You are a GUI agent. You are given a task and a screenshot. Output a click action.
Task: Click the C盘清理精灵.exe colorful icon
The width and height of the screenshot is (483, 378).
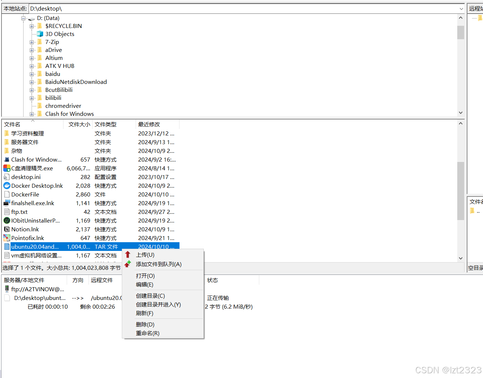click(7, 168)
